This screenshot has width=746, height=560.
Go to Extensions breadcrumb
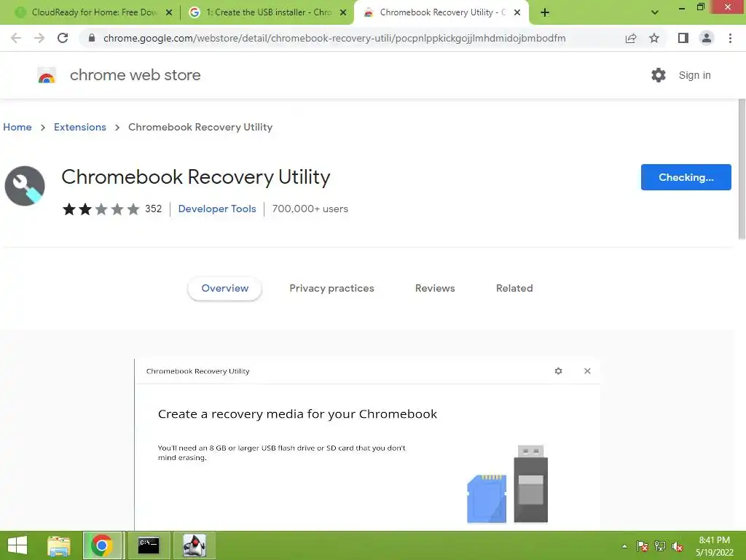pos(80,127)
